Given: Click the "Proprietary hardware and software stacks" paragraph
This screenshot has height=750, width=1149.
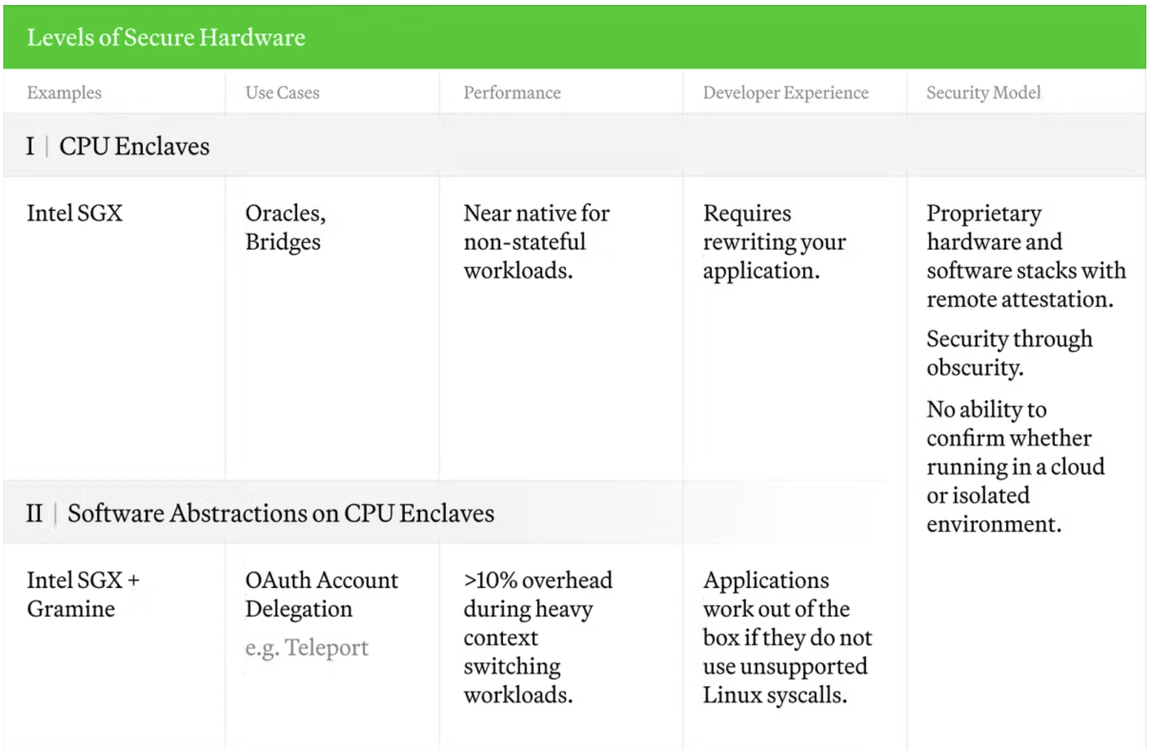Looking at the screenshot, I should tap(1026, 256).
